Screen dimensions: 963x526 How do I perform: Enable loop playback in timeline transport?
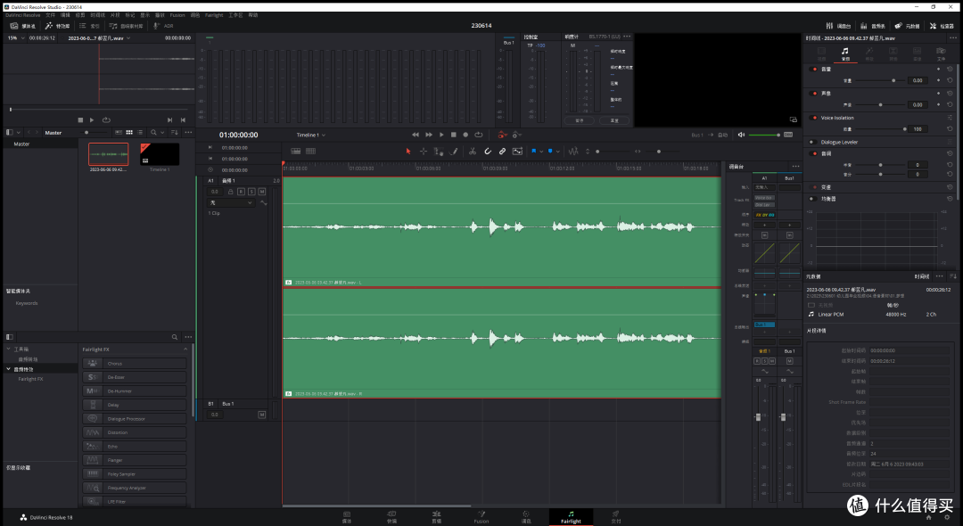coord(479,135)
